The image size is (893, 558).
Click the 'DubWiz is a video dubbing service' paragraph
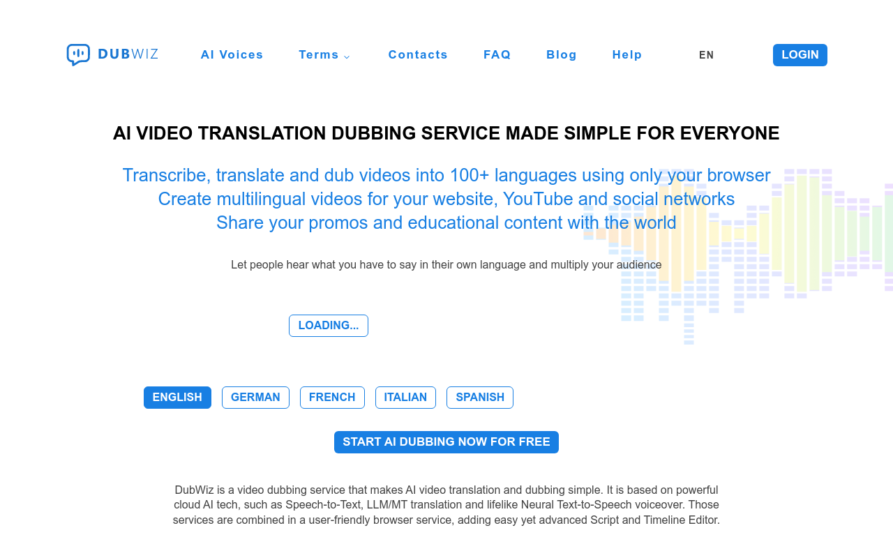446,505
